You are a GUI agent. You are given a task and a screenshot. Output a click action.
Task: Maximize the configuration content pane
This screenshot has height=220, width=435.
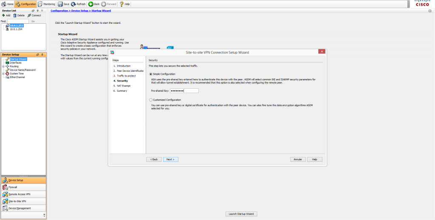click(x=430, y=11)
